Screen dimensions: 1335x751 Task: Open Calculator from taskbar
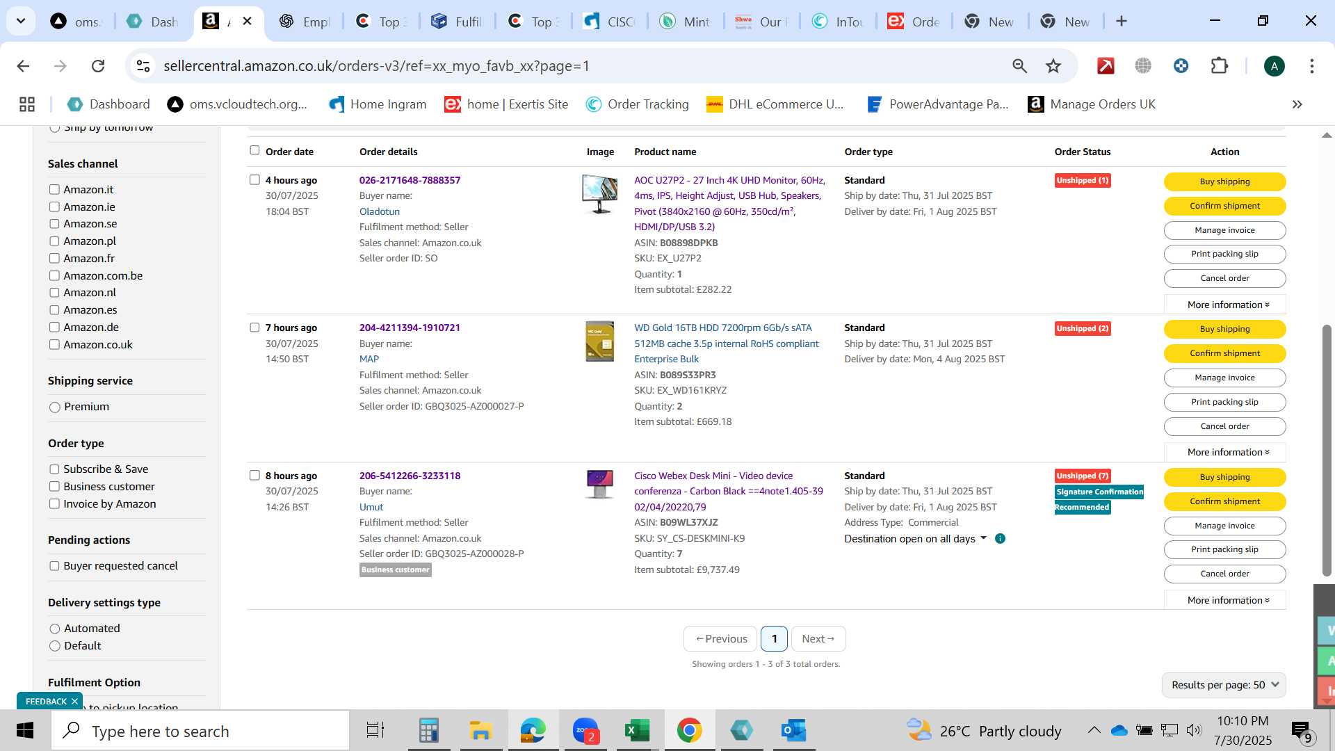428,731
